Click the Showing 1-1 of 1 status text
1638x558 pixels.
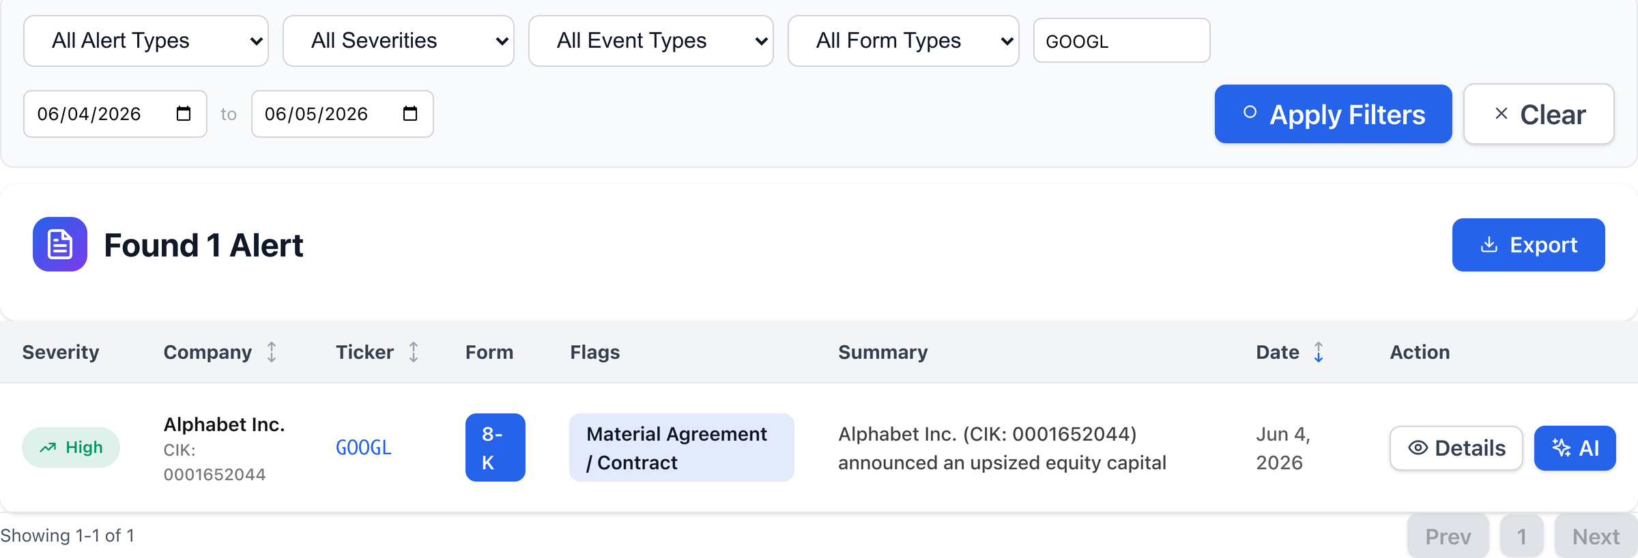[x=68, y=535]
